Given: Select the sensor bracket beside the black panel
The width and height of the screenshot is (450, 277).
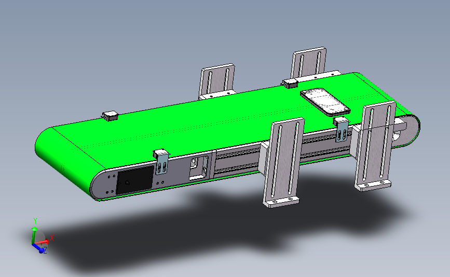Looking at the screenshot, I should (162, 162).
